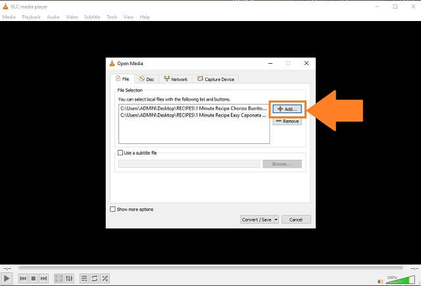Switch to the Capture Device tab
This screenshot has width=421, height=286.
[216, 79]
